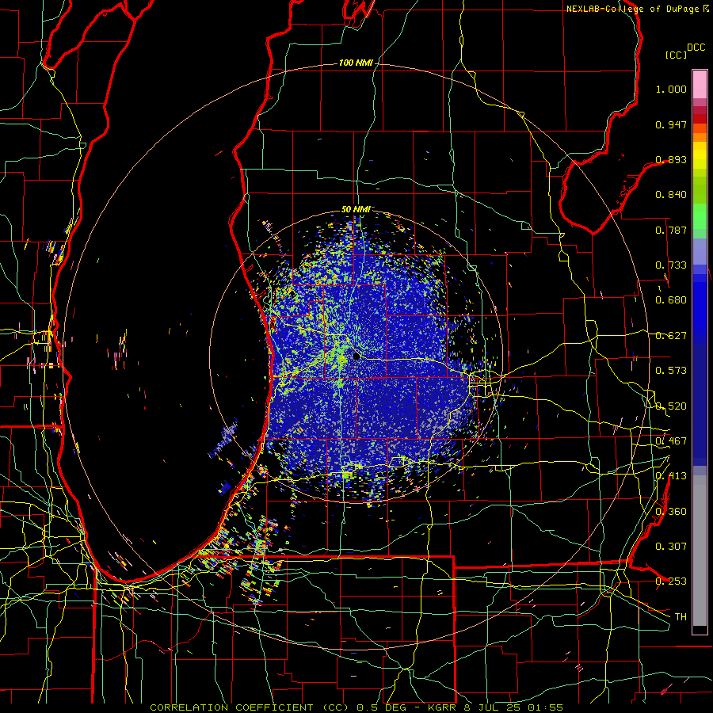Select the 0.307 scale value
713x713 pixels.
pos(671,547)
